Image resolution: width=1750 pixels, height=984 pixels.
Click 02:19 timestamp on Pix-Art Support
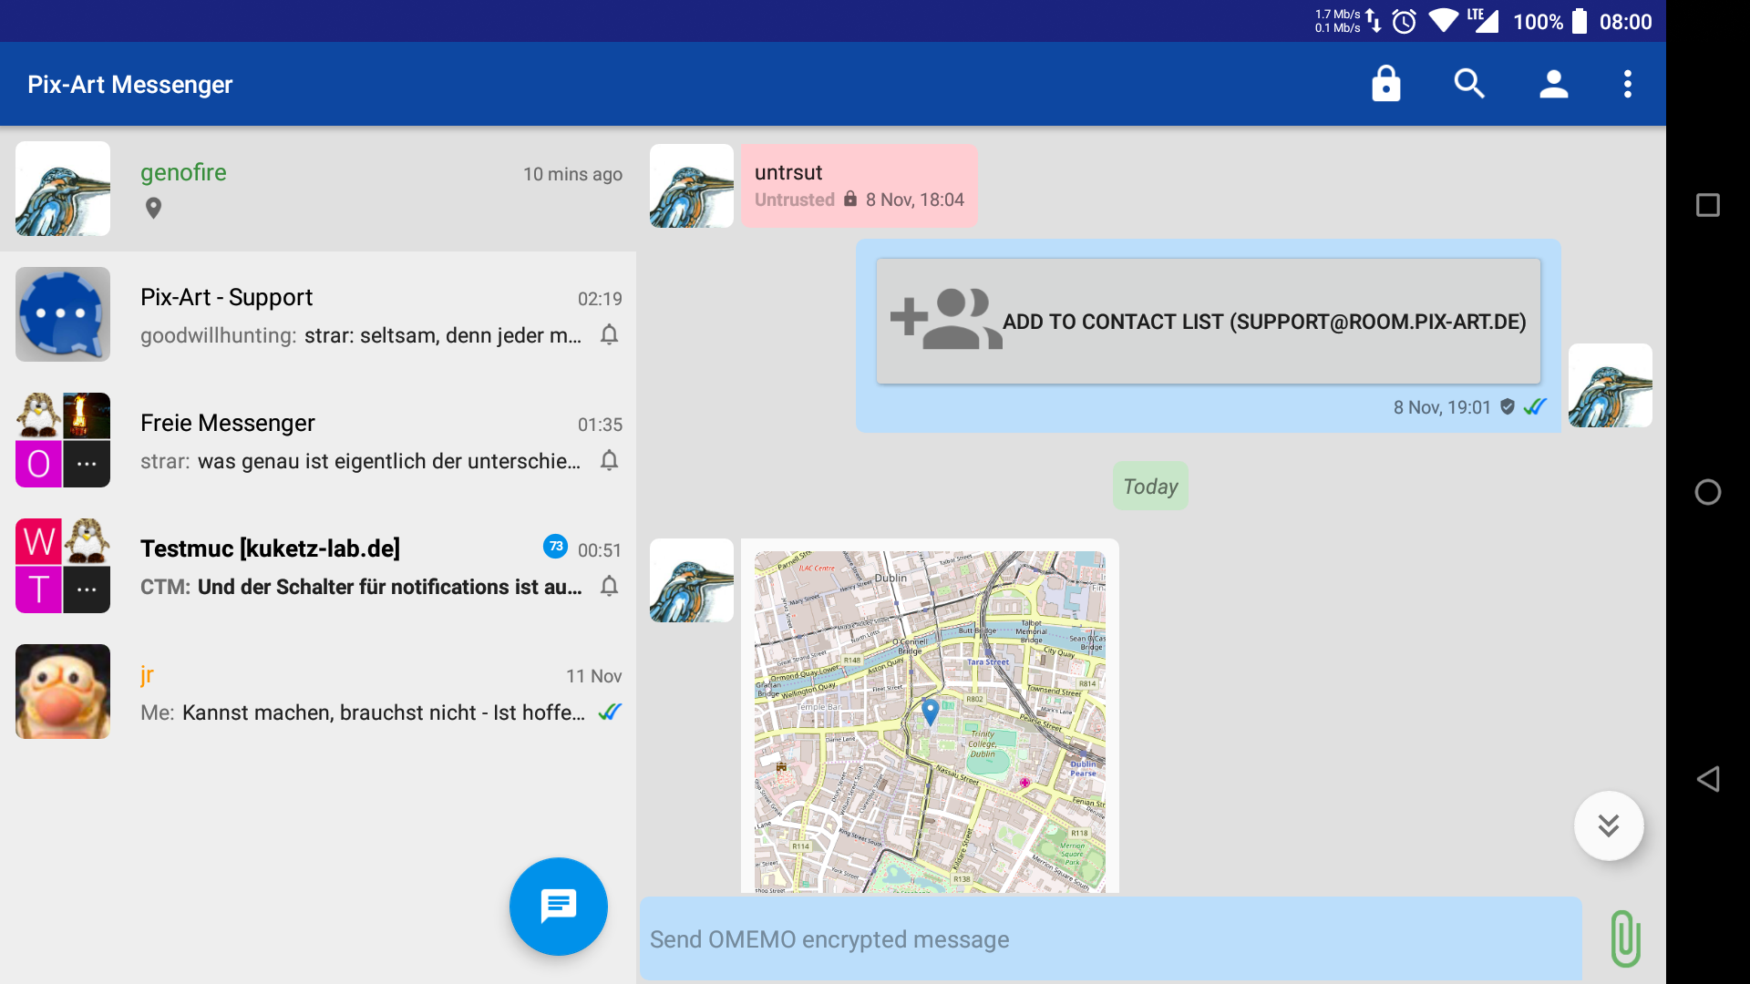(x=600, y=299)
